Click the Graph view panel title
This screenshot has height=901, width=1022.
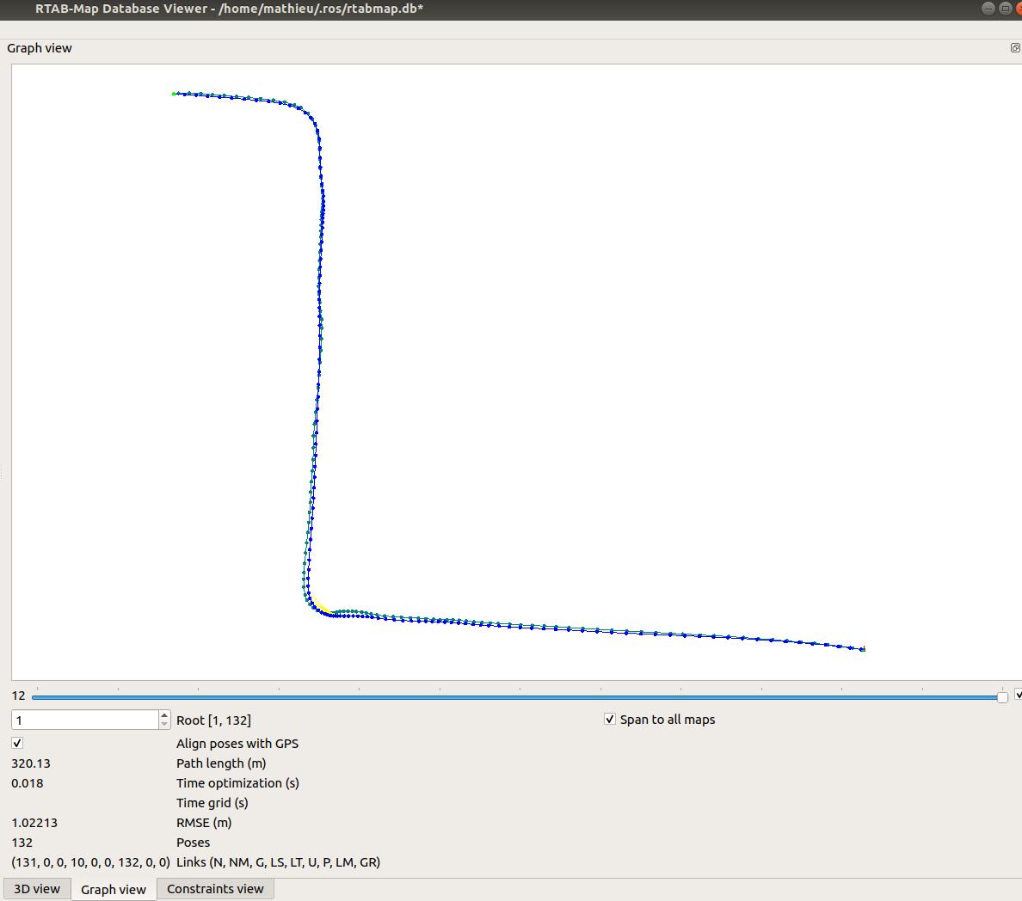click(x=40, y=48)
